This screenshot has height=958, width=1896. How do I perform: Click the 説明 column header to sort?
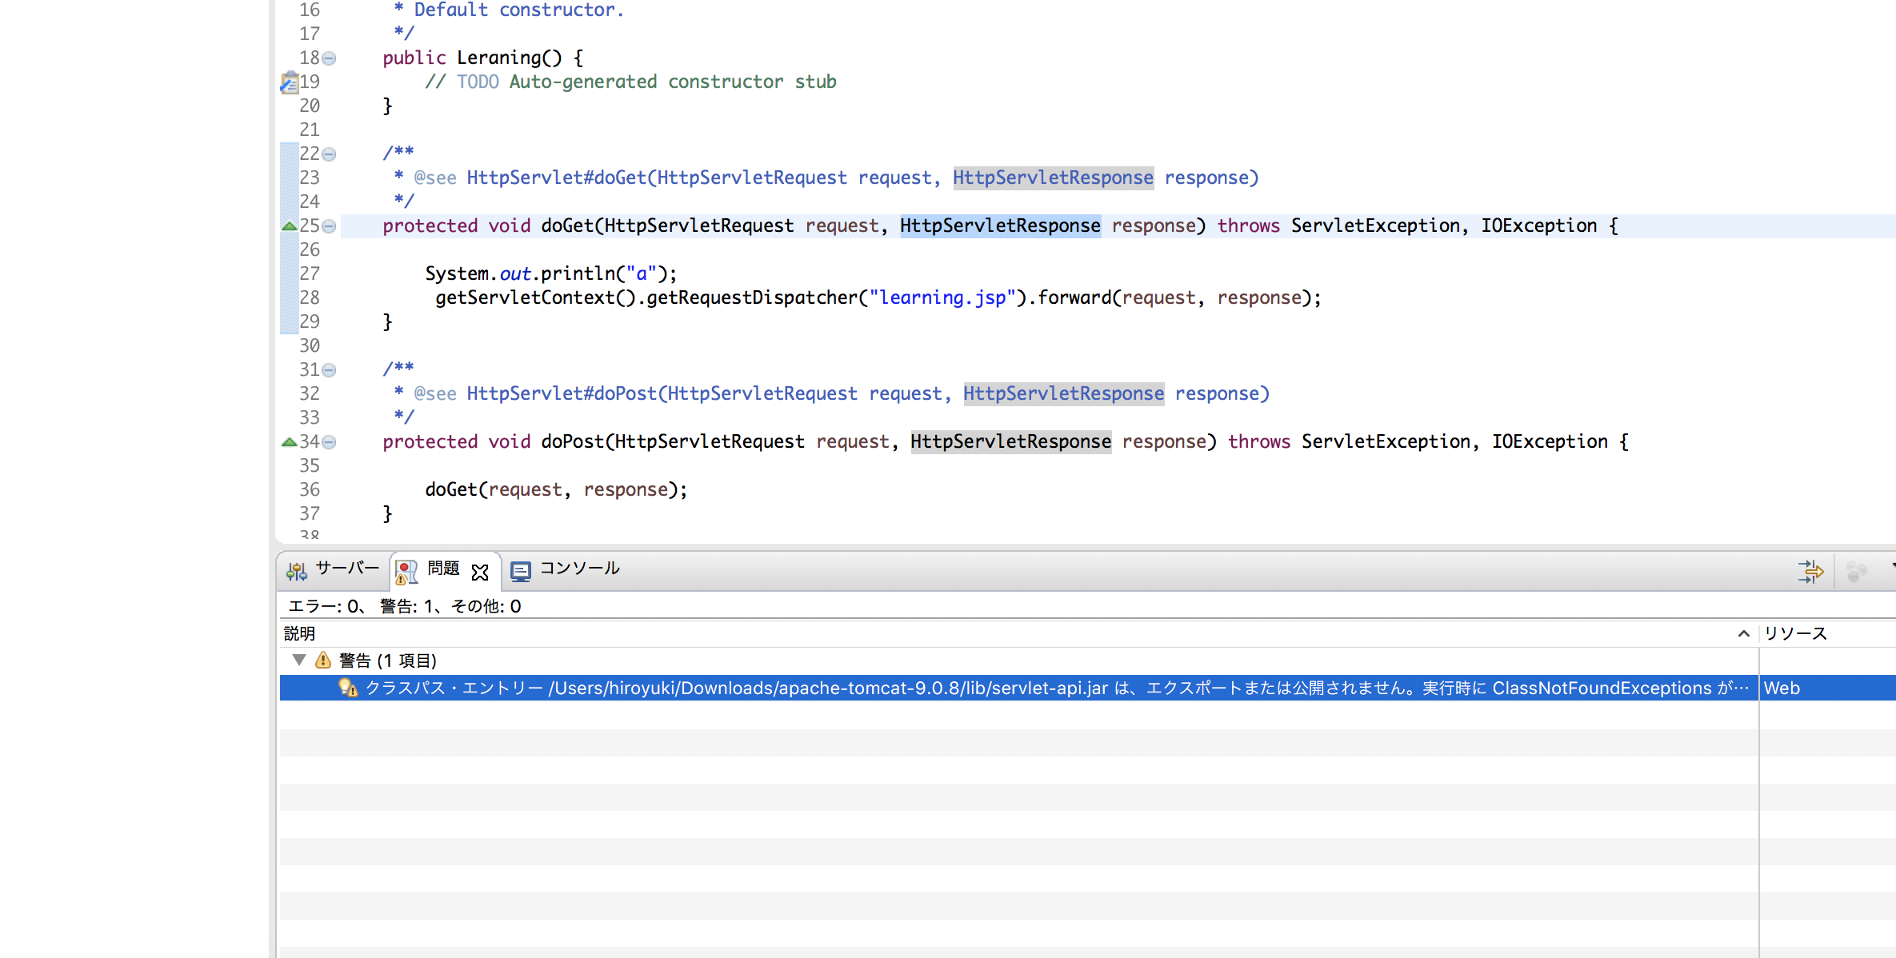click(298, 633)
